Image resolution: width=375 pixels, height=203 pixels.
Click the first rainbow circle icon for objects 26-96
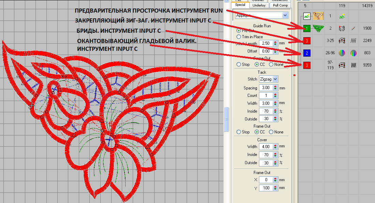341,53
